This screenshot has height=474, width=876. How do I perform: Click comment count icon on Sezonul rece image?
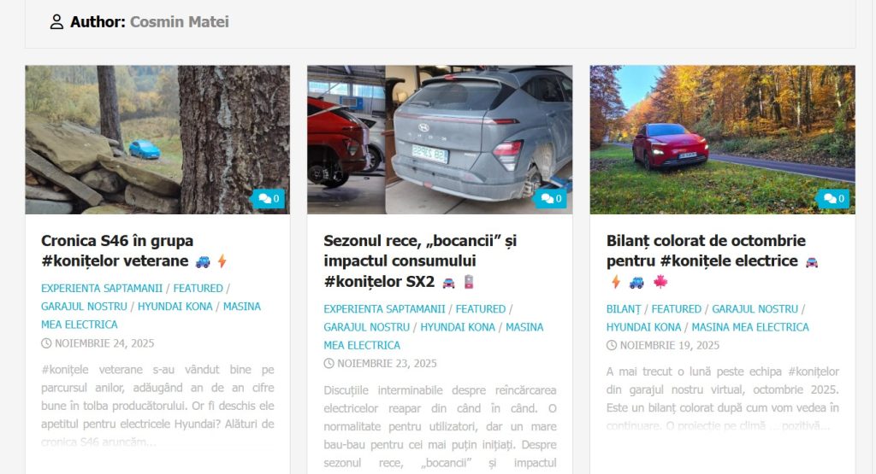pyautogui.click(x=552, y=198)
